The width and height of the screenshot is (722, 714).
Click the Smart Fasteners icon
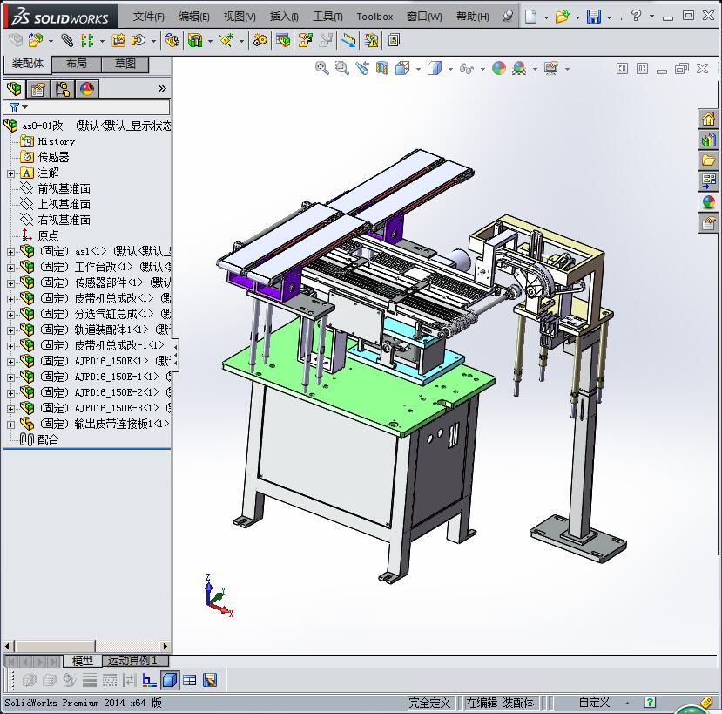118,41
